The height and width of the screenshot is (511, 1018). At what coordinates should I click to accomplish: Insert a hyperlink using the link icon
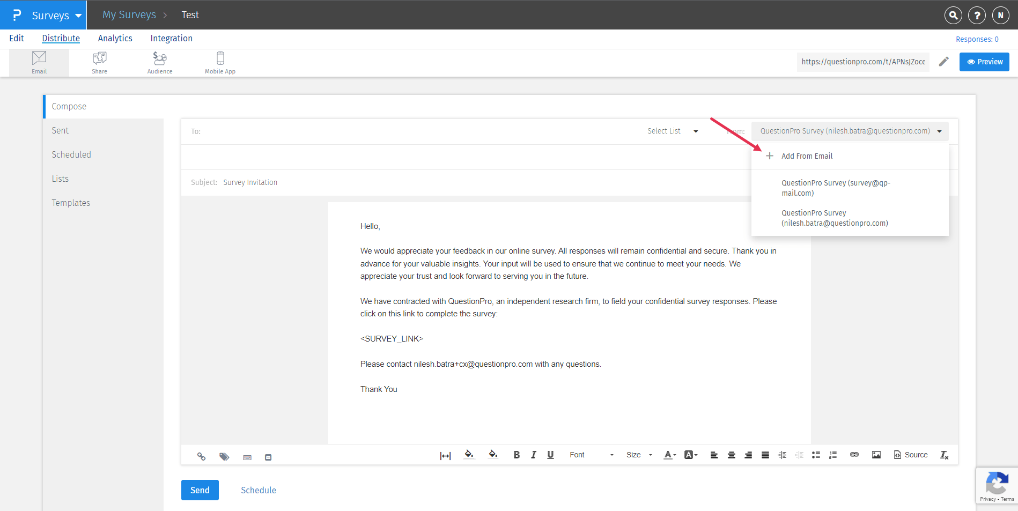(854, 455)
